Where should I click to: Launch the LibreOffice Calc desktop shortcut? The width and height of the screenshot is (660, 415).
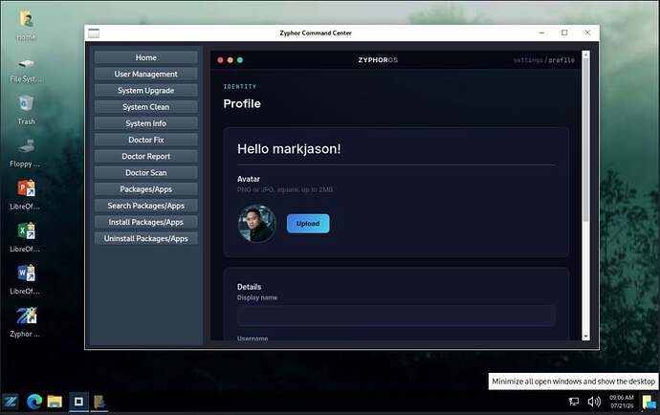click(x=26, y=230)
